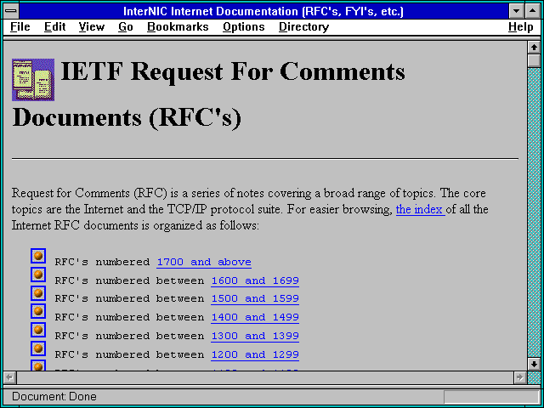Click the vertical scrollbar down arrow
544x408 pixels.
534,364
